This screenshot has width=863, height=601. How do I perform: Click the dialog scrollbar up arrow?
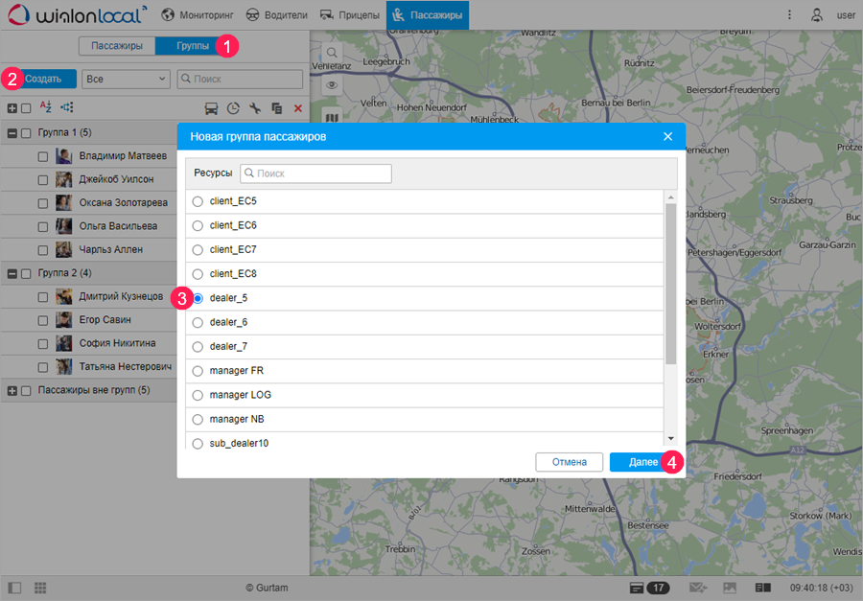[670, 197]
